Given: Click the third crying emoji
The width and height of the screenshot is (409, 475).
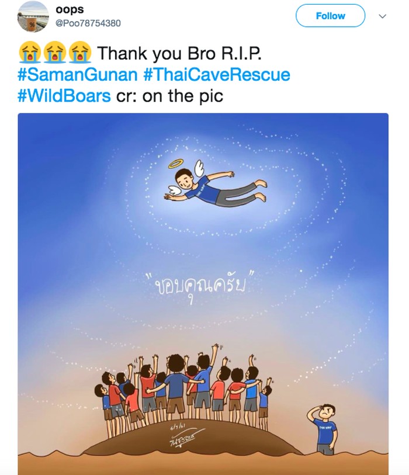Looking at the screenshot, I should coord(79,52).
